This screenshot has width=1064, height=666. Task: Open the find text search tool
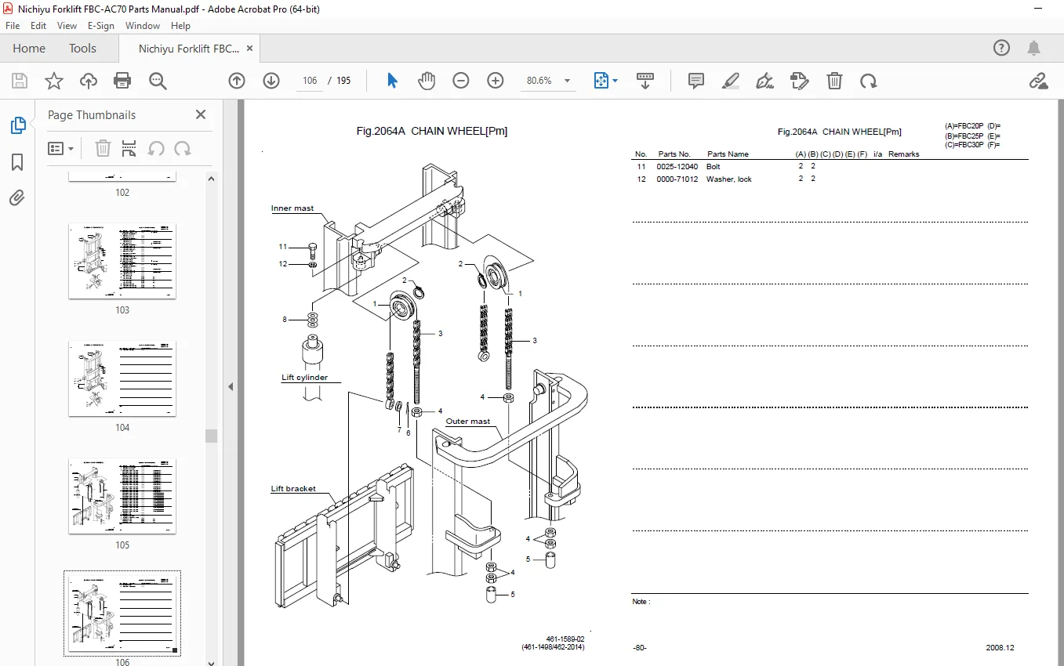point(158,81)
